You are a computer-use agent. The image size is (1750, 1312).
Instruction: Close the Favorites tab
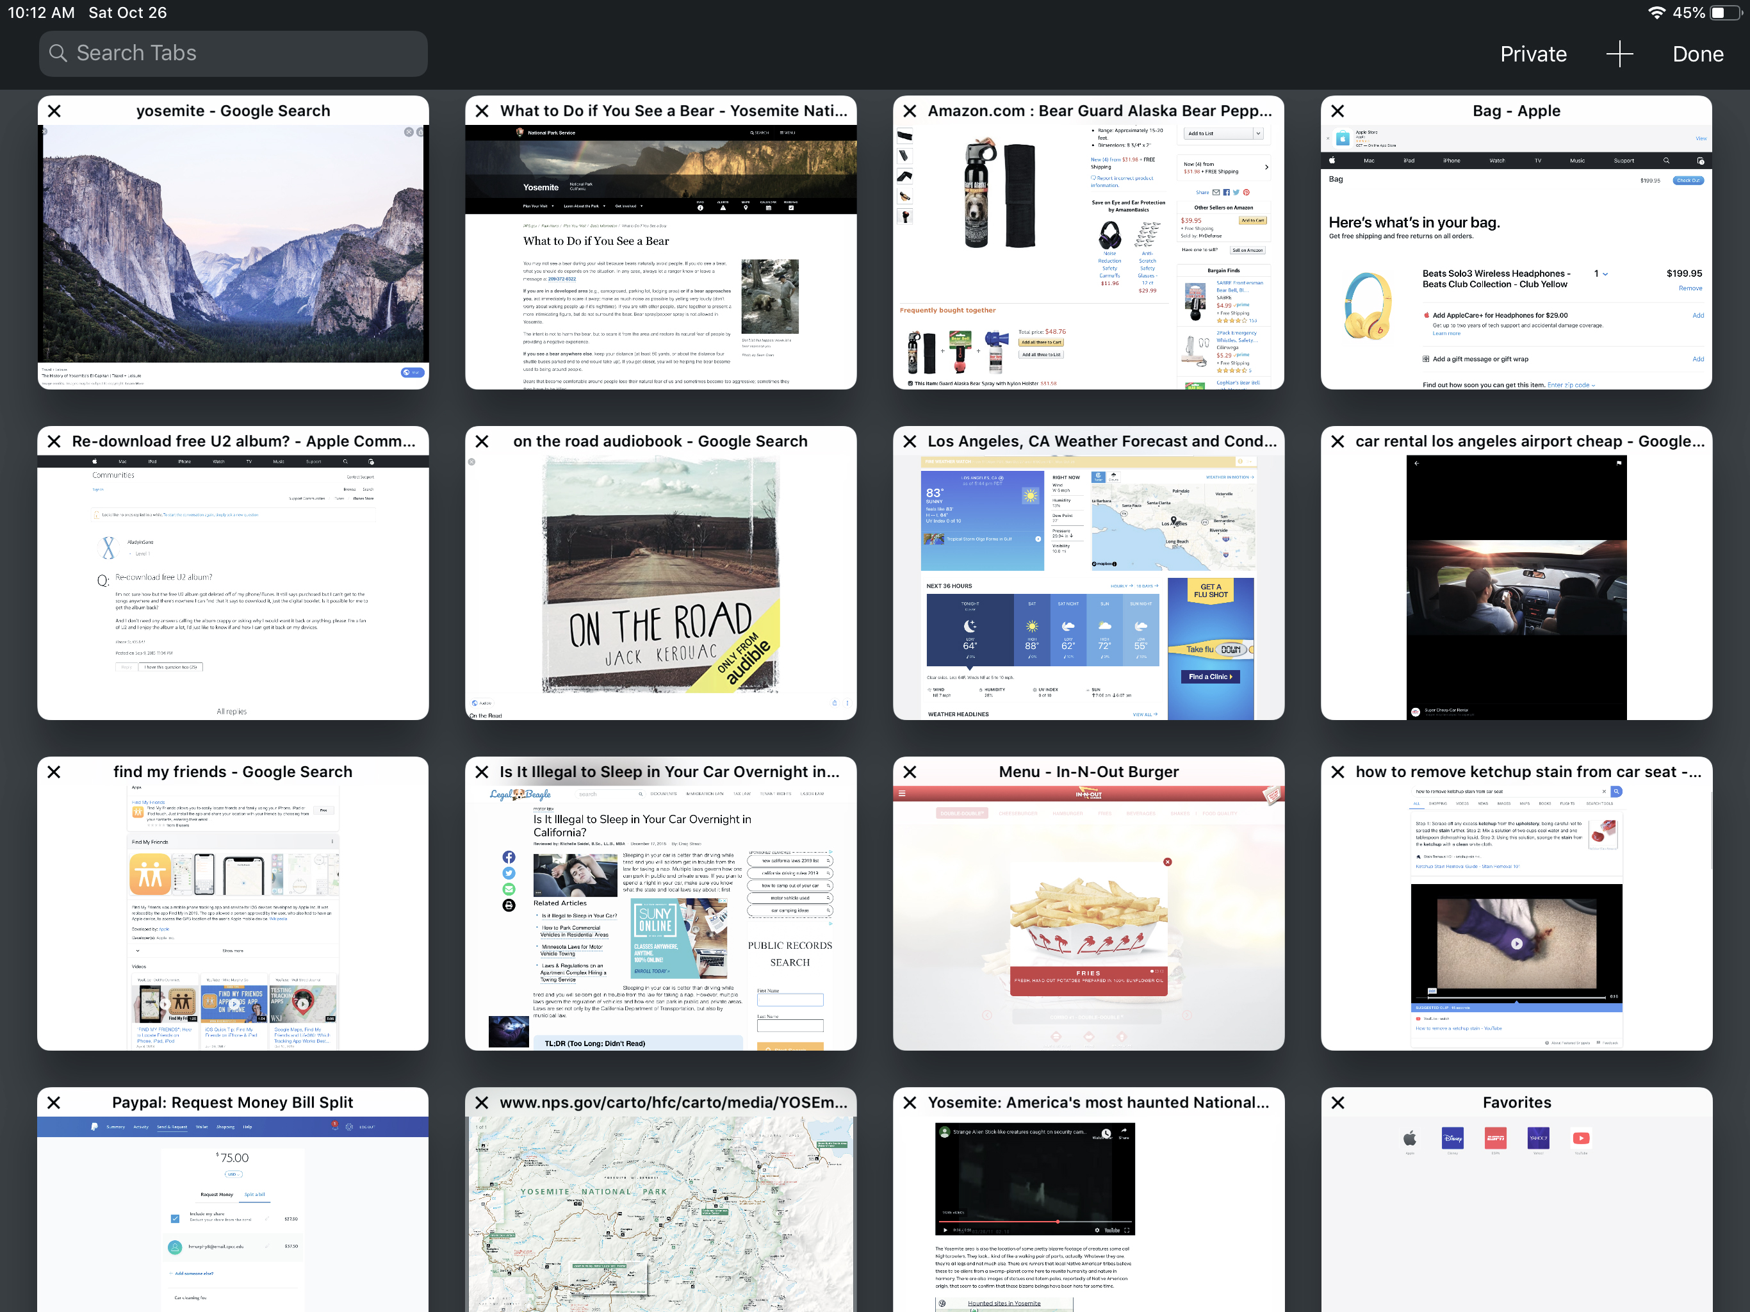[1338, 1103]
